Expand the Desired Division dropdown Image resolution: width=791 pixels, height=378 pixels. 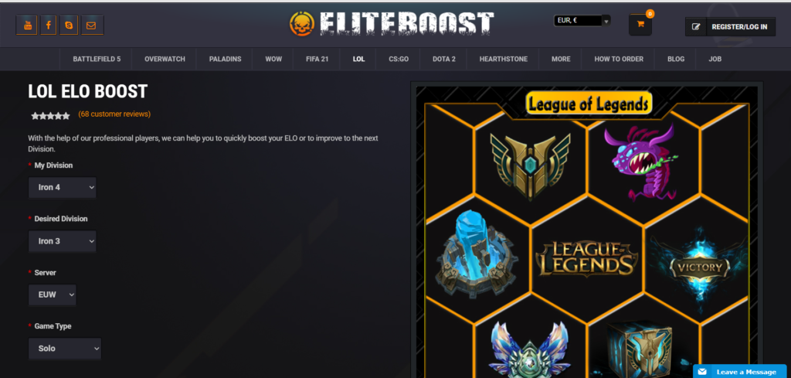(62, 241)
